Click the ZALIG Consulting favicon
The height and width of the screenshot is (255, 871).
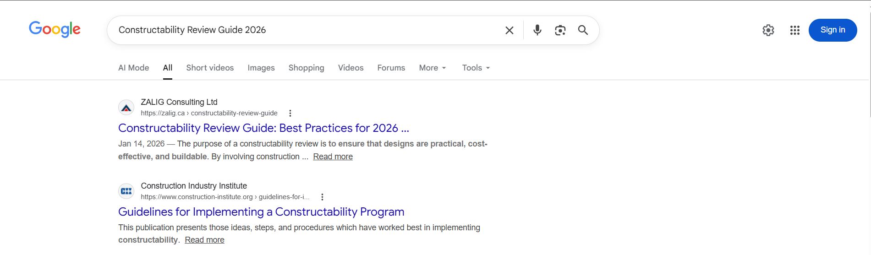(x=126, y=108)
